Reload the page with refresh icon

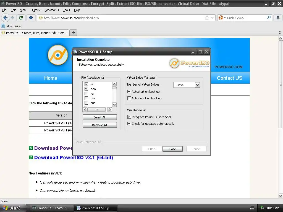click(x=21, y=18)
